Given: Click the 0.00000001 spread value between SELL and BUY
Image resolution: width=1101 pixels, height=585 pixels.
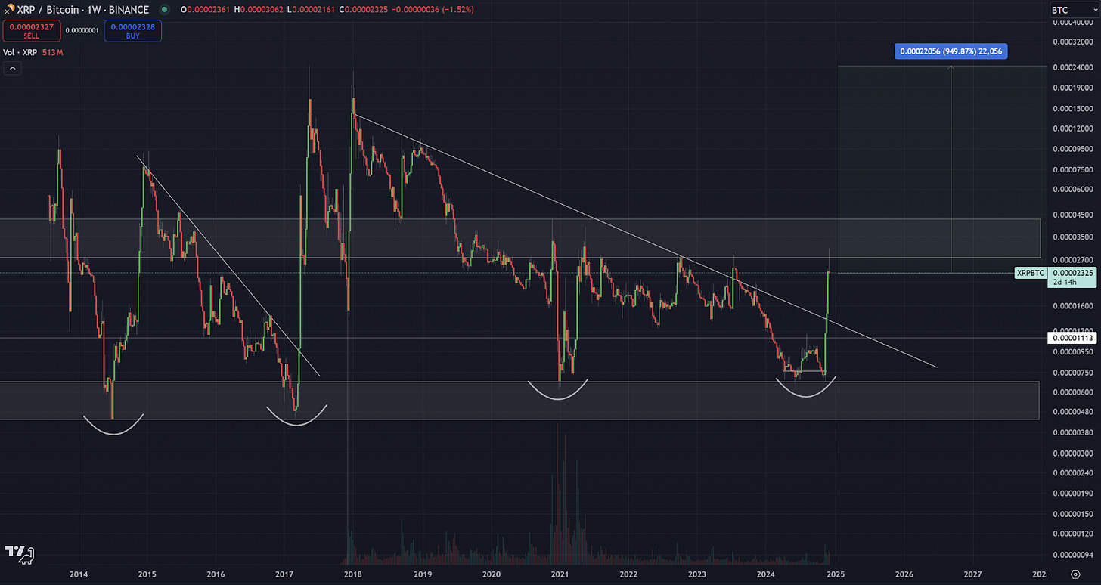Looking at the screenshot, I should [81, 31].
